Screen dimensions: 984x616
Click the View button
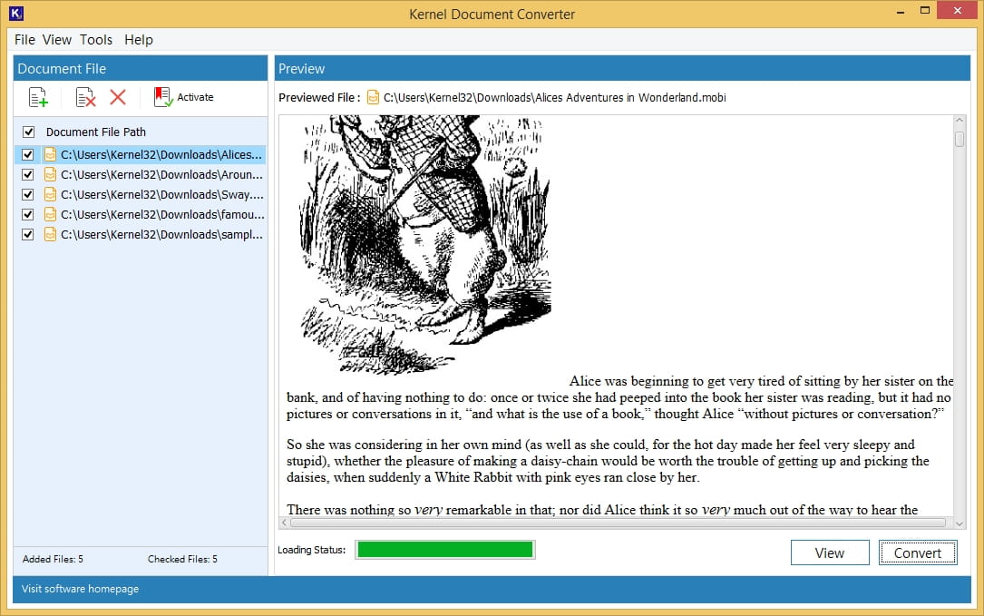pos(830,552)
